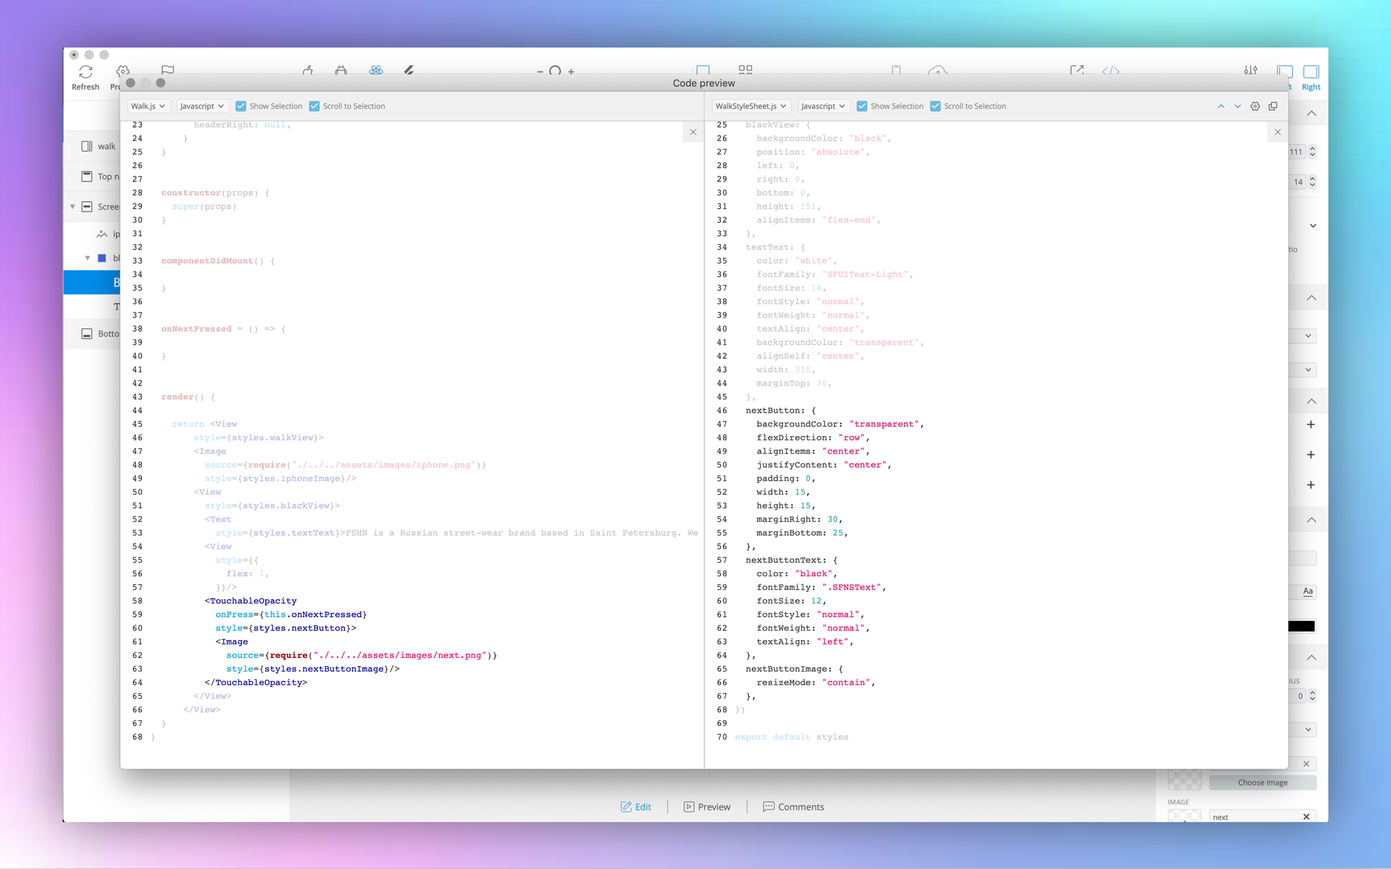Click the Choose image button
This screenshot has height=869, width=1391.
(1262, 782)
